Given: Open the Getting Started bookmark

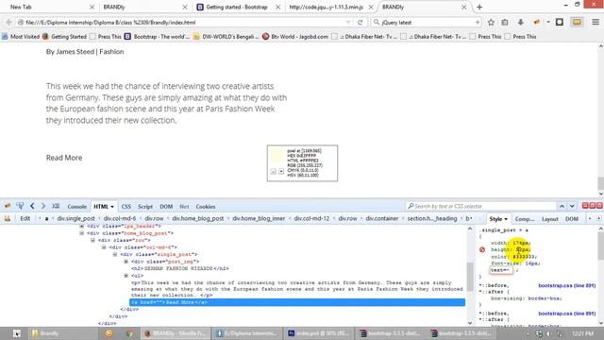Looking at the screenshot, I should [x=64, y=37].
